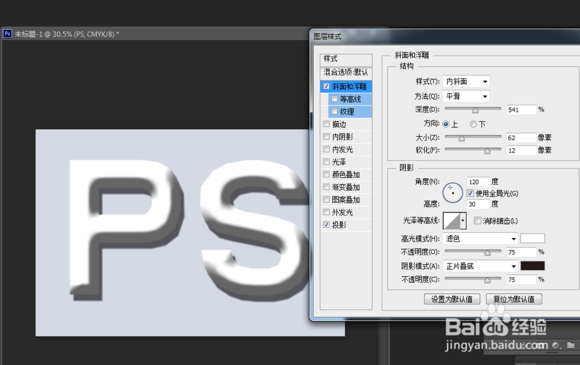The image size is (580, 365).
Task: Select the 混合选项:默认 entry
Action: tap(346, 72)
